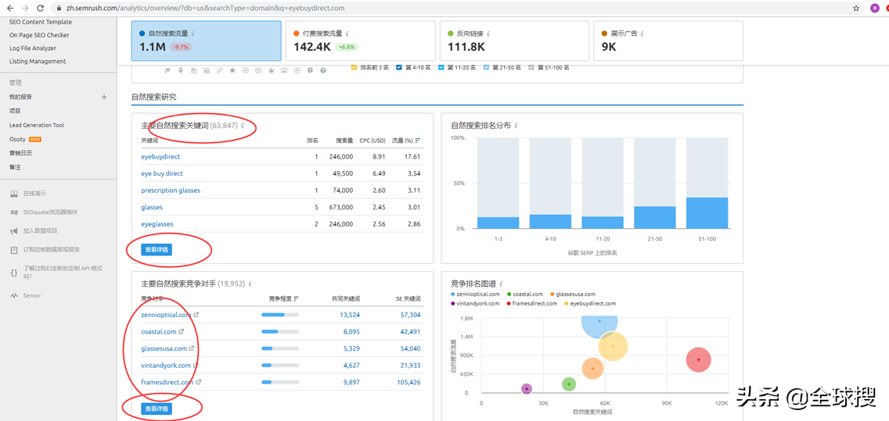Toggle the 排名前3名 checkbox
This screenshot has height=421, width=889.
[x=355, y=68]
